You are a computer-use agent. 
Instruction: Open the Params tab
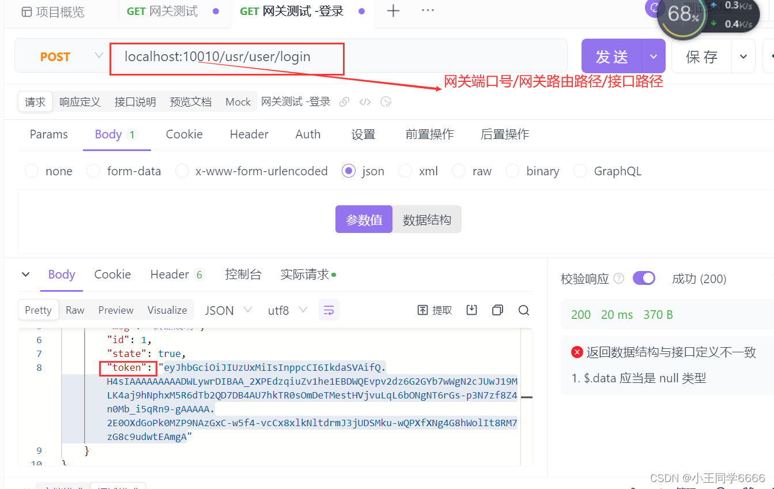click(x=49, y=134)
